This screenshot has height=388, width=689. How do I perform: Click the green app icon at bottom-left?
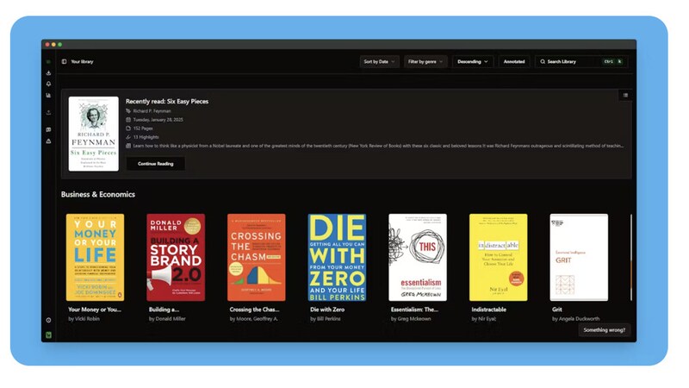pos(48,335)
